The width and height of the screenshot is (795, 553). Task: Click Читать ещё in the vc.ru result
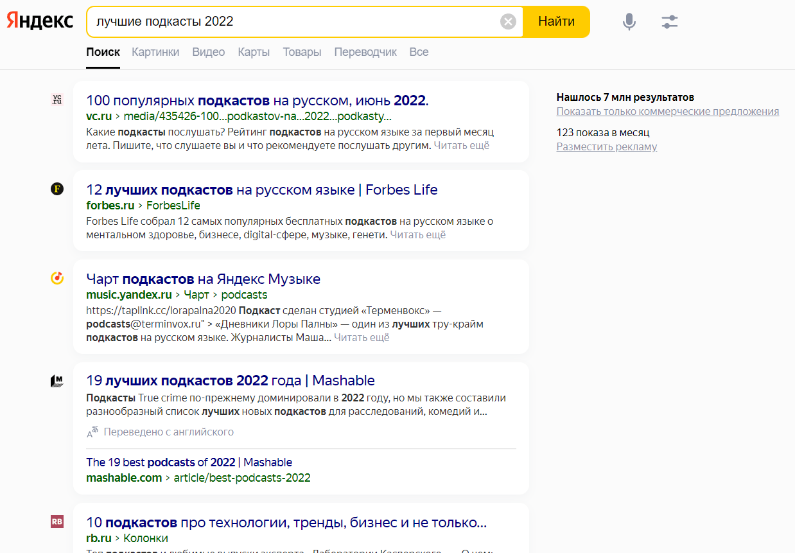[461, 146]
